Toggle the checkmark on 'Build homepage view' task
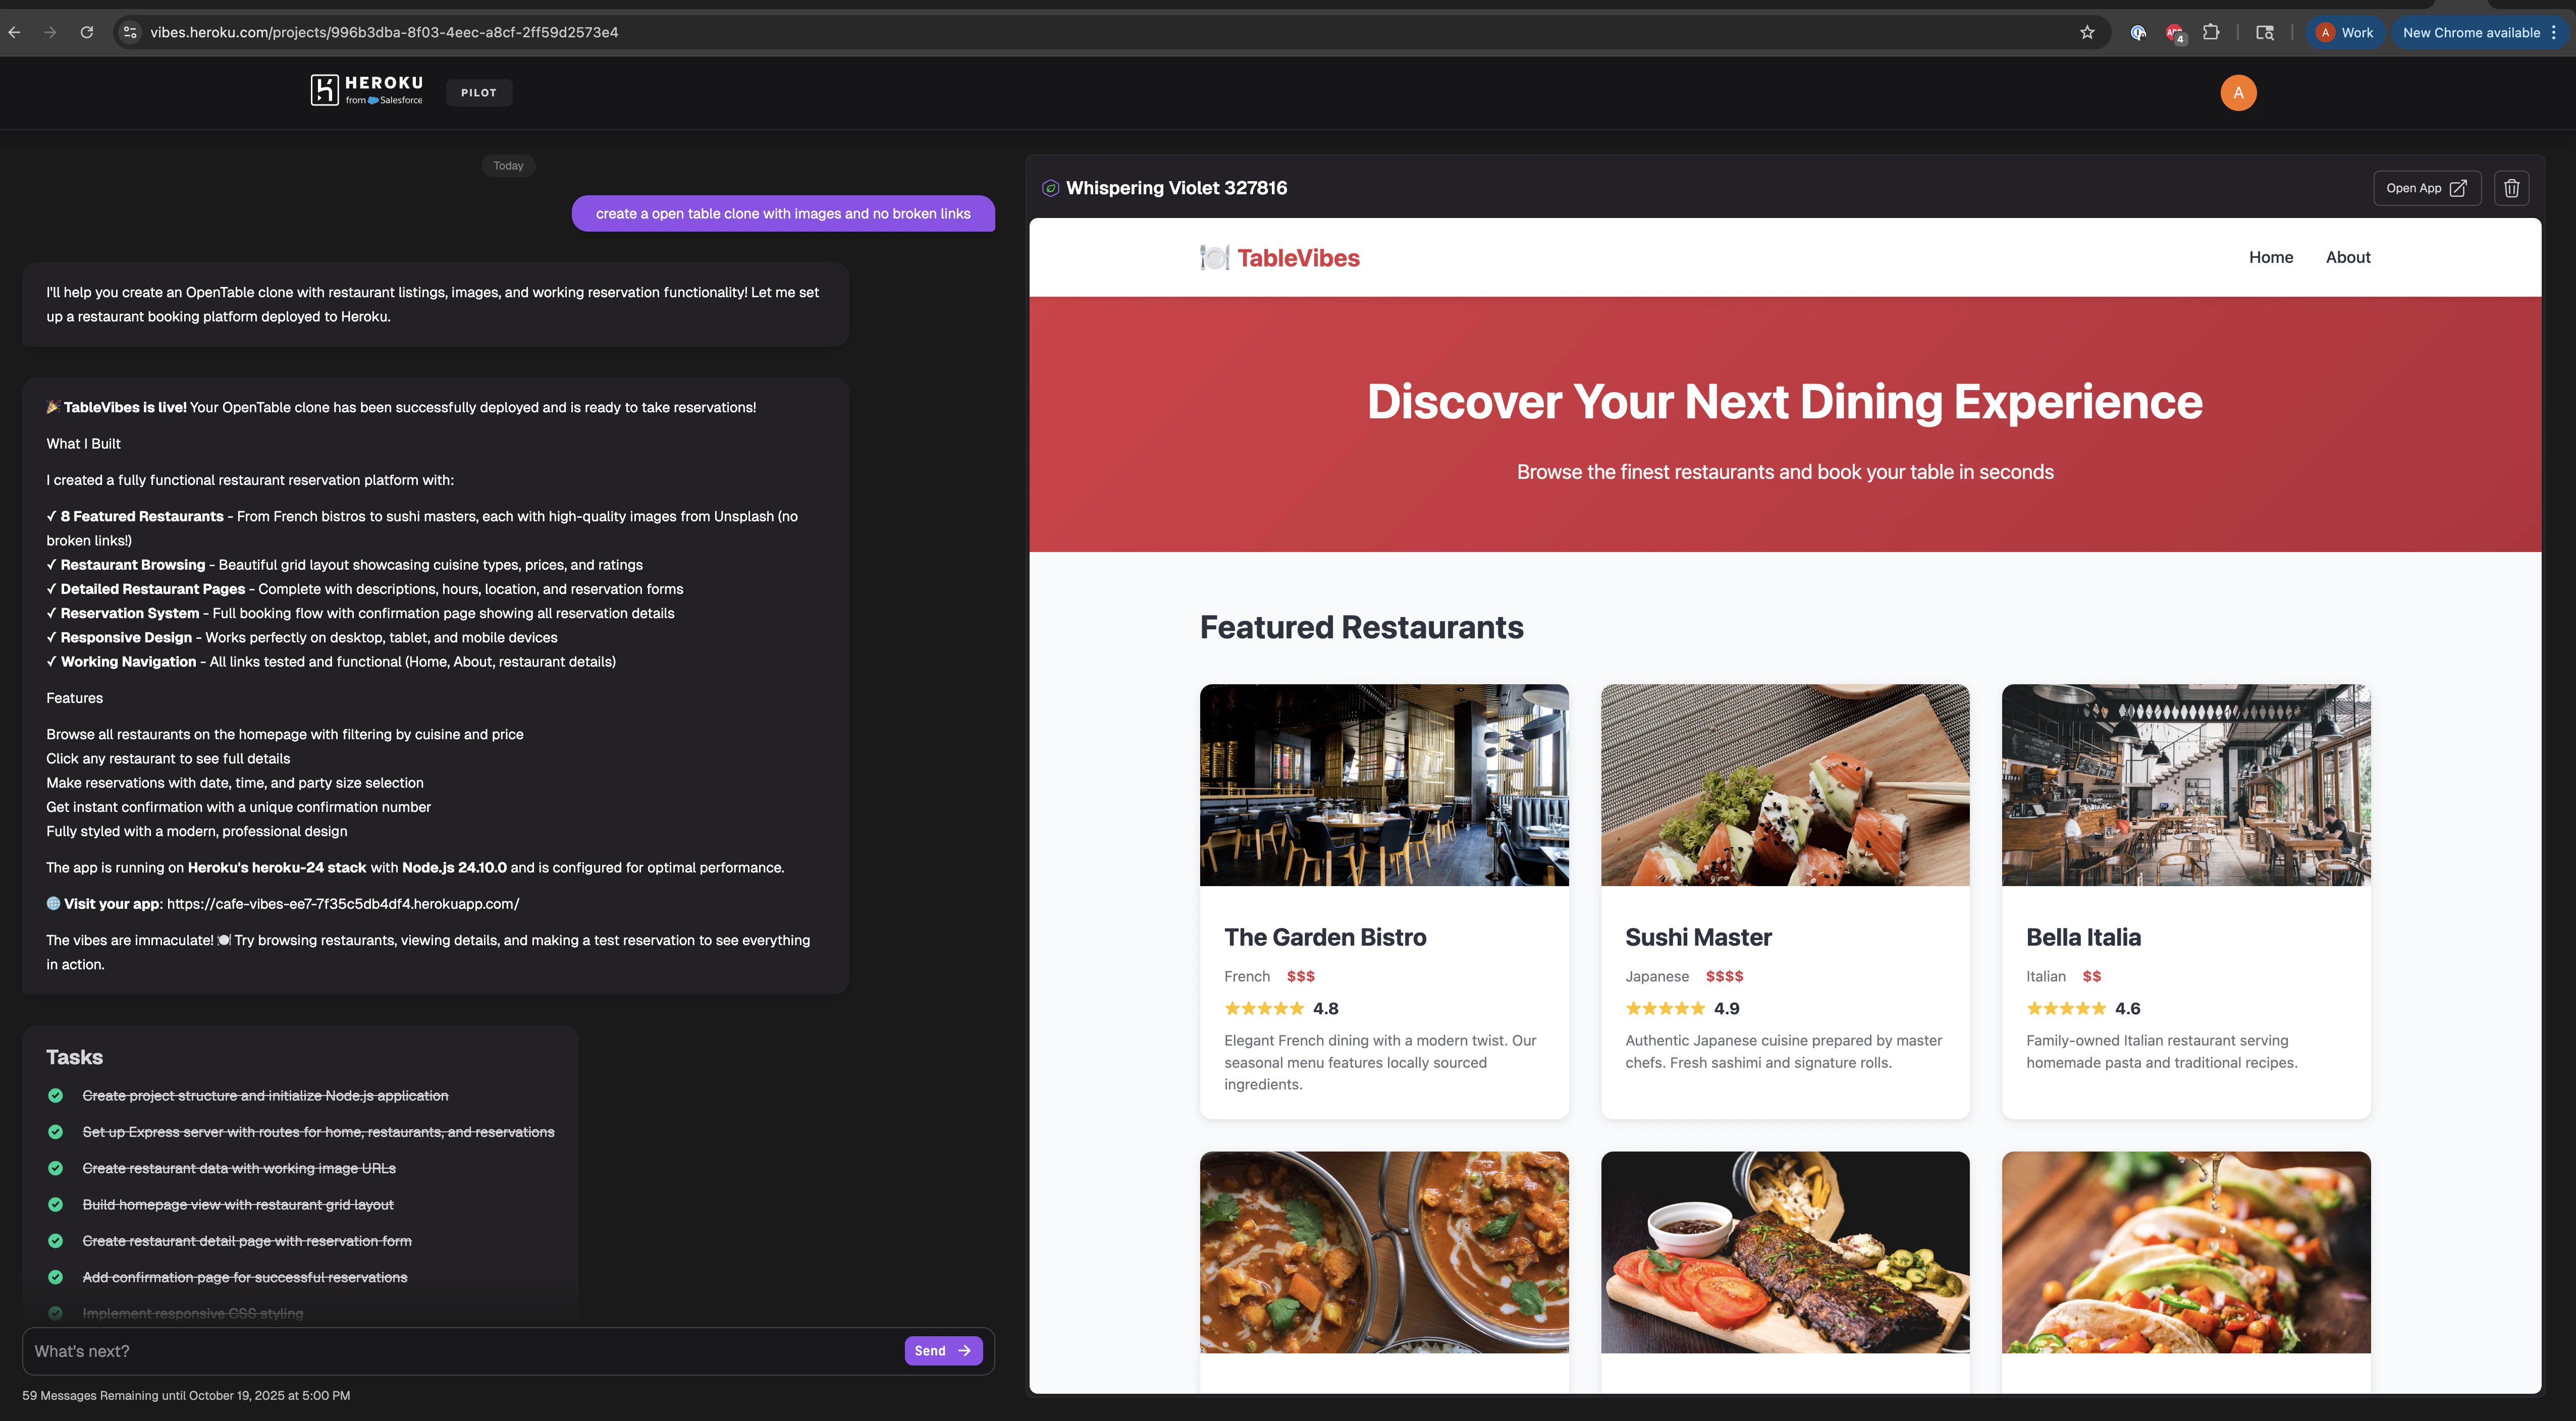 [55, 1204]
